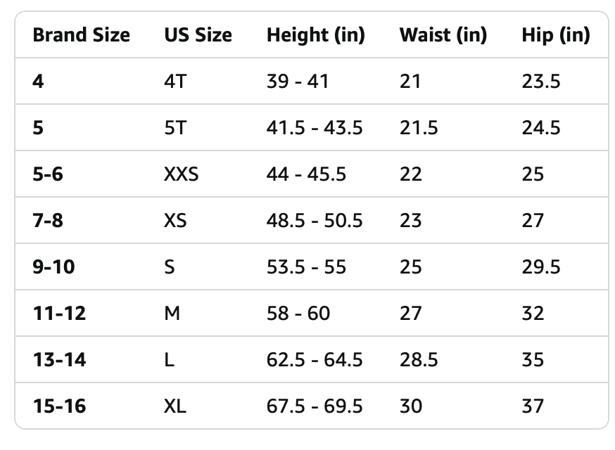Select hip value 23.5 cell
Image resolution: width=615 pixels, height=450 pixels.
click(541, 82)
